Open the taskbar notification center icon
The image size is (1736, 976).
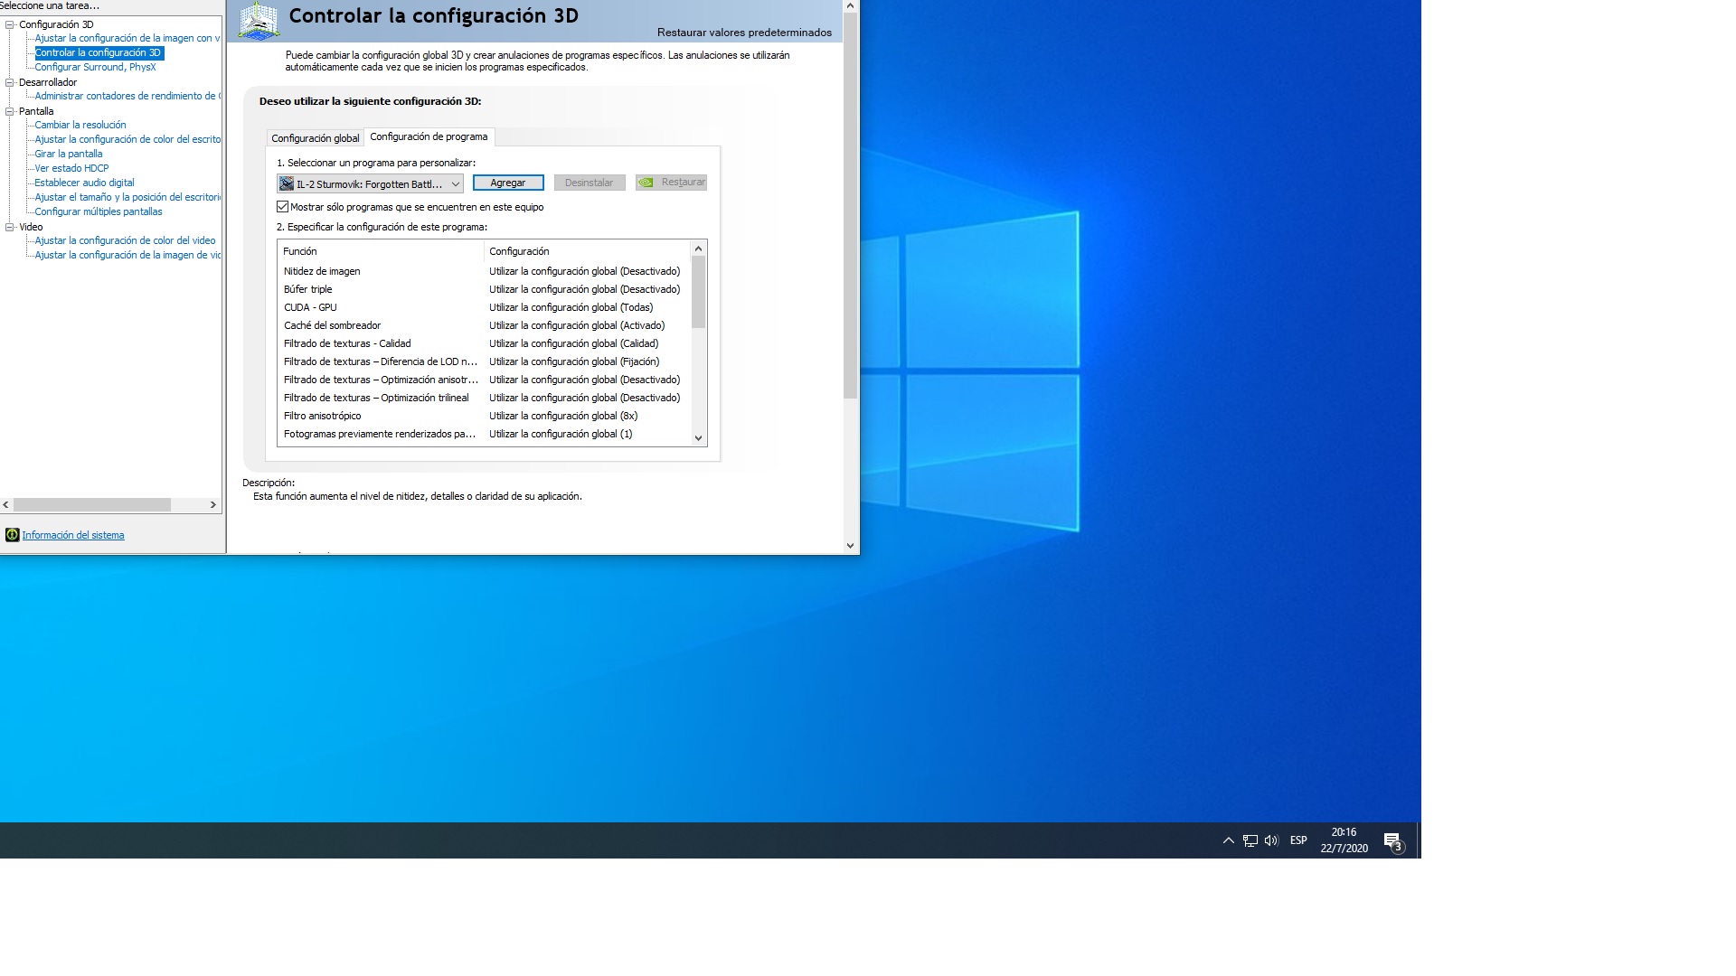(x=1392, y=840)
